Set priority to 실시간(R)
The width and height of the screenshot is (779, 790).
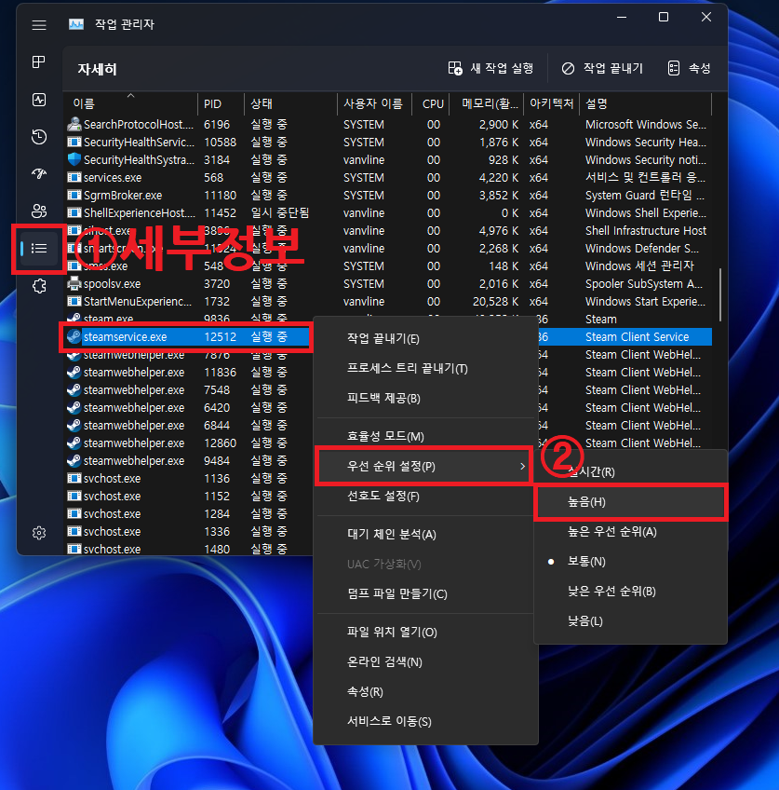(630, 471)
